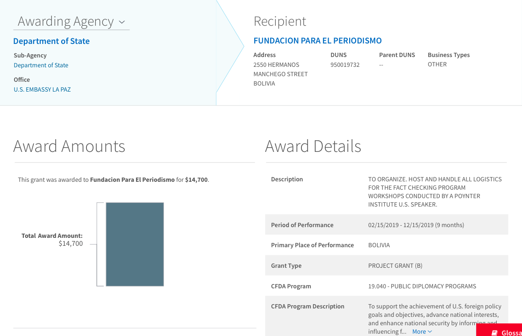
Task: Click the $14,700 label beside the chart
Action: click(71, 243)
